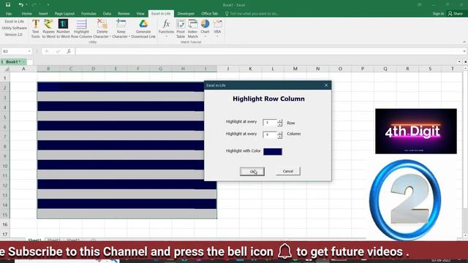Image resolution: width=468 pixels, height=263 pixels.
Task: Switch to the Insert tab
Action: coord(43,14)
